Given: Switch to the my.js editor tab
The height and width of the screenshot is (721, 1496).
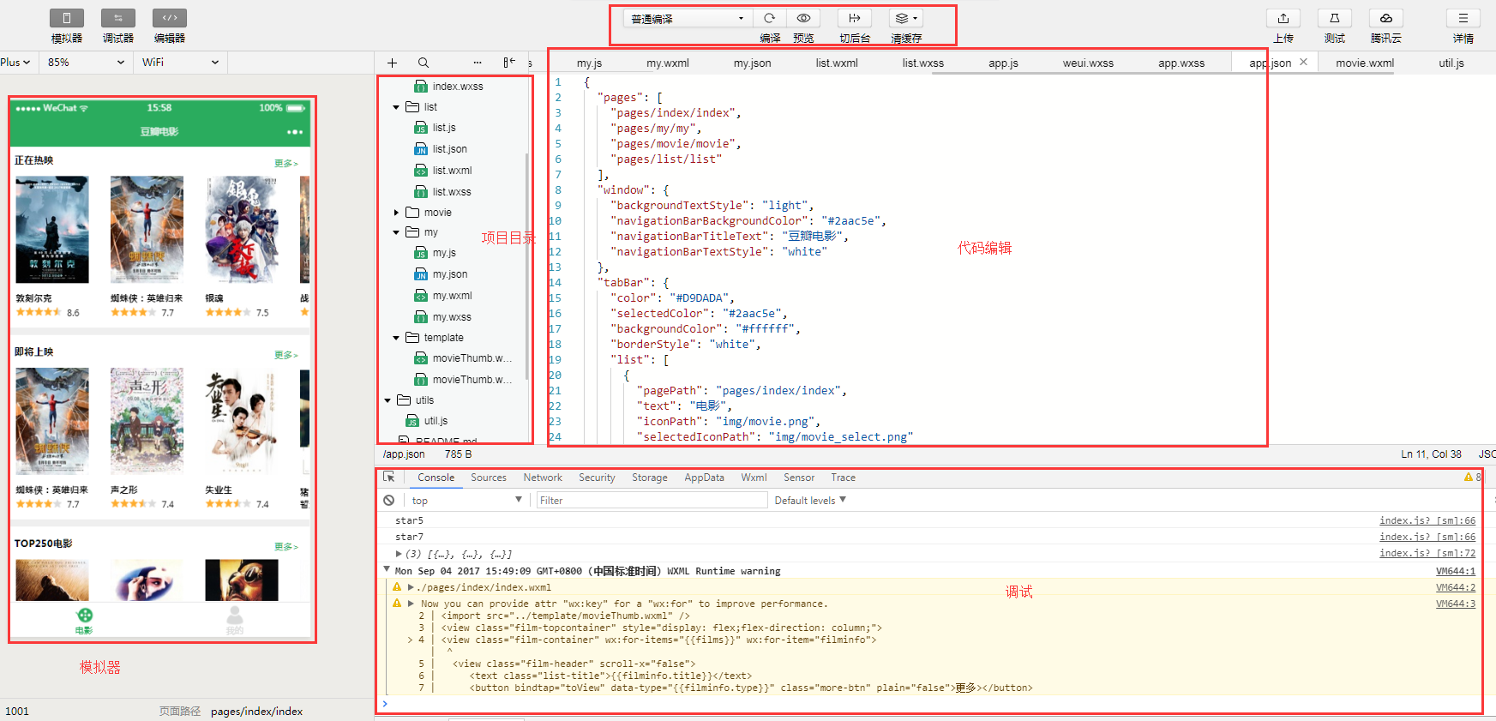Looking at the screenshot, I should pos(589,63).
